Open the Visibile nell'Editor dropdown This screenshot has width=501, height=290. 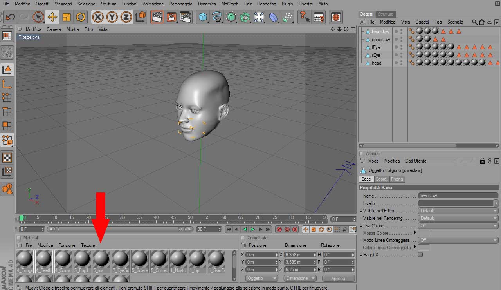458,211
